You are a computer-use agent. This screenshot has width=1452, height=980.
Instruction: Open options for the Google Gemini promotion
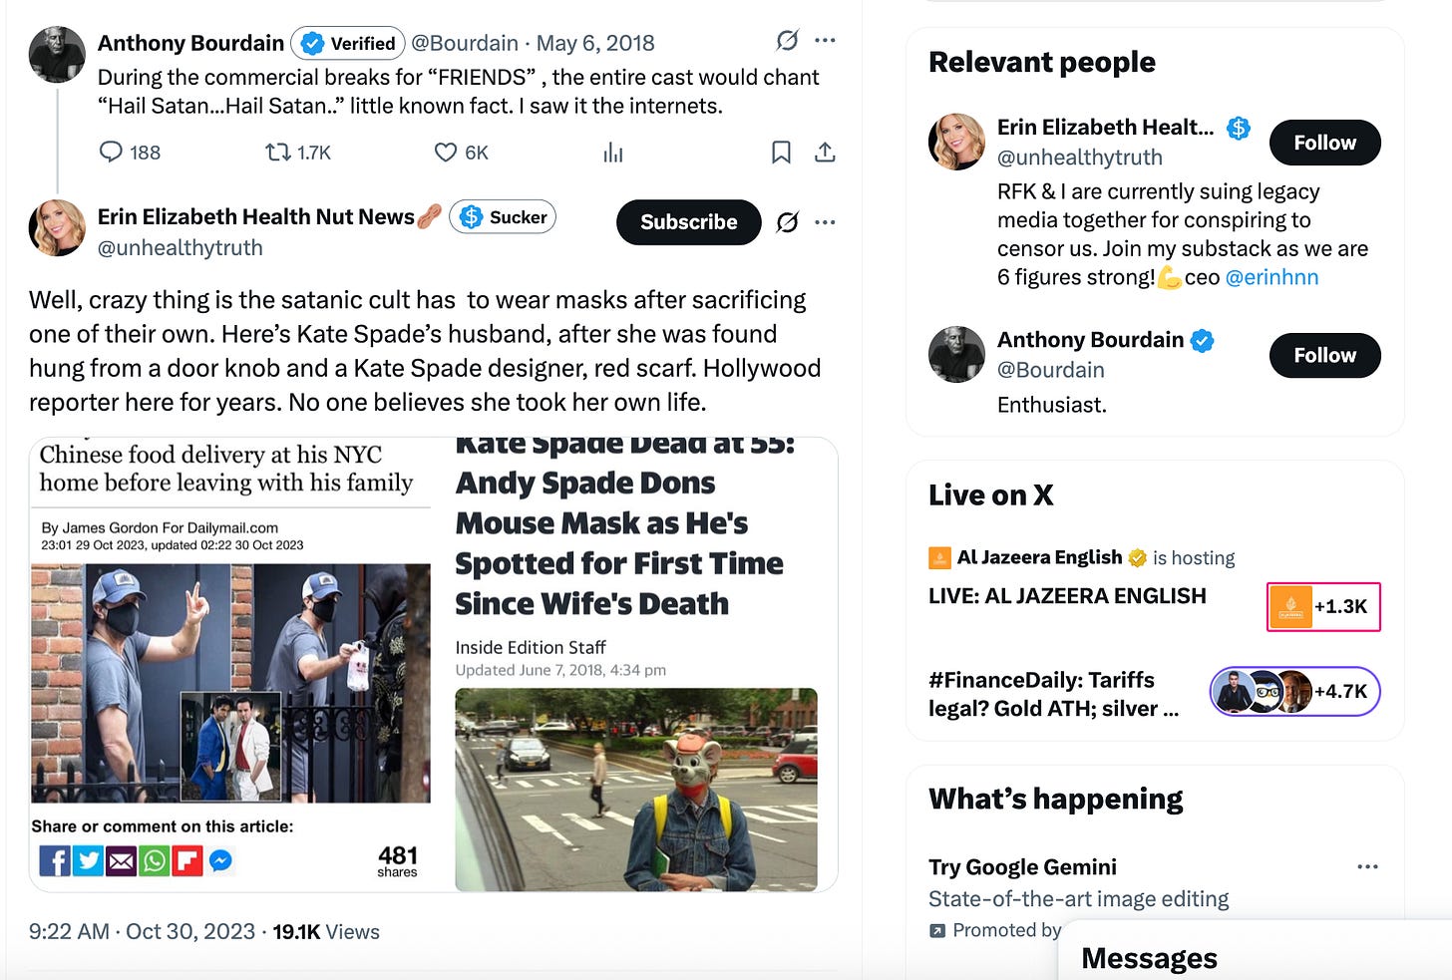coord(1366,866)
